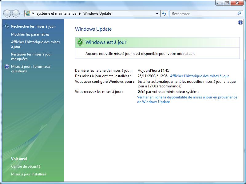Click the question mark icon beside forum aux questions
This screenshot has width=246, height=184.
point(7,67)
